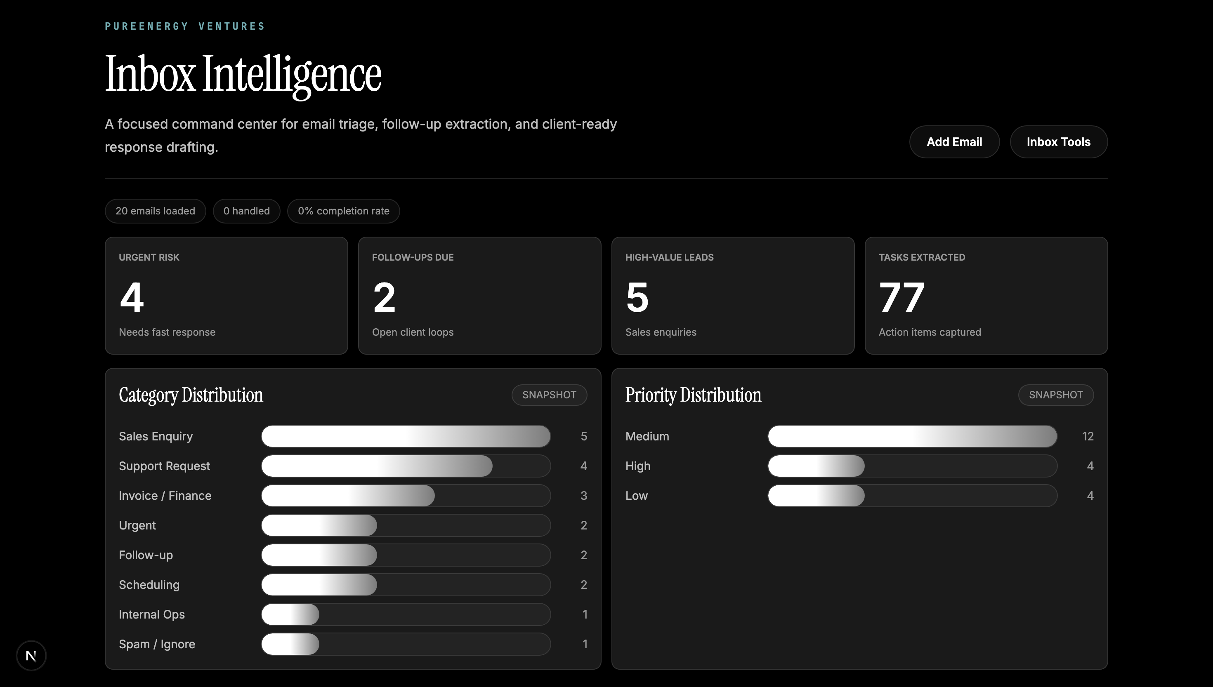Click the Category Distribution SNAPSHOT badge
Viewport: 1213px width, 687px height.
point(550,395)
